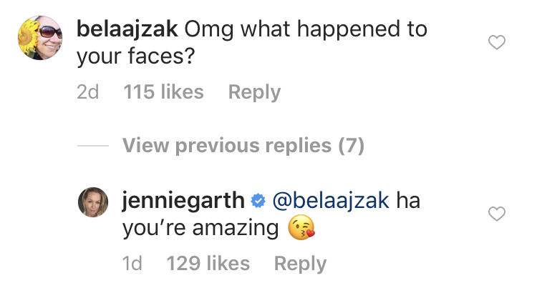Viewport: 537px width, 293px height.
Task: Tap the heart on jenniegarth's reply
Action: coord(496,214)
